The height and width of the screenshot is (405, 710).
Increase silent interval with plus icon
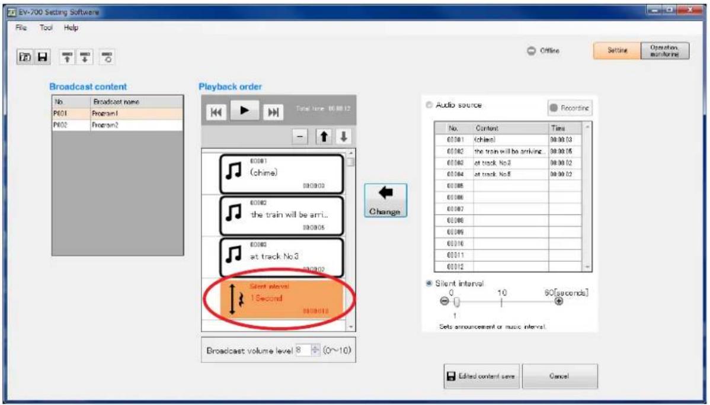[x=559, y=301]
